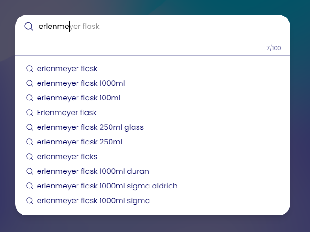Click magnifier icon beside capitalized 'Erlenmeyer flask'
This screenshot has width=310, height=232.
pos(30,113)
